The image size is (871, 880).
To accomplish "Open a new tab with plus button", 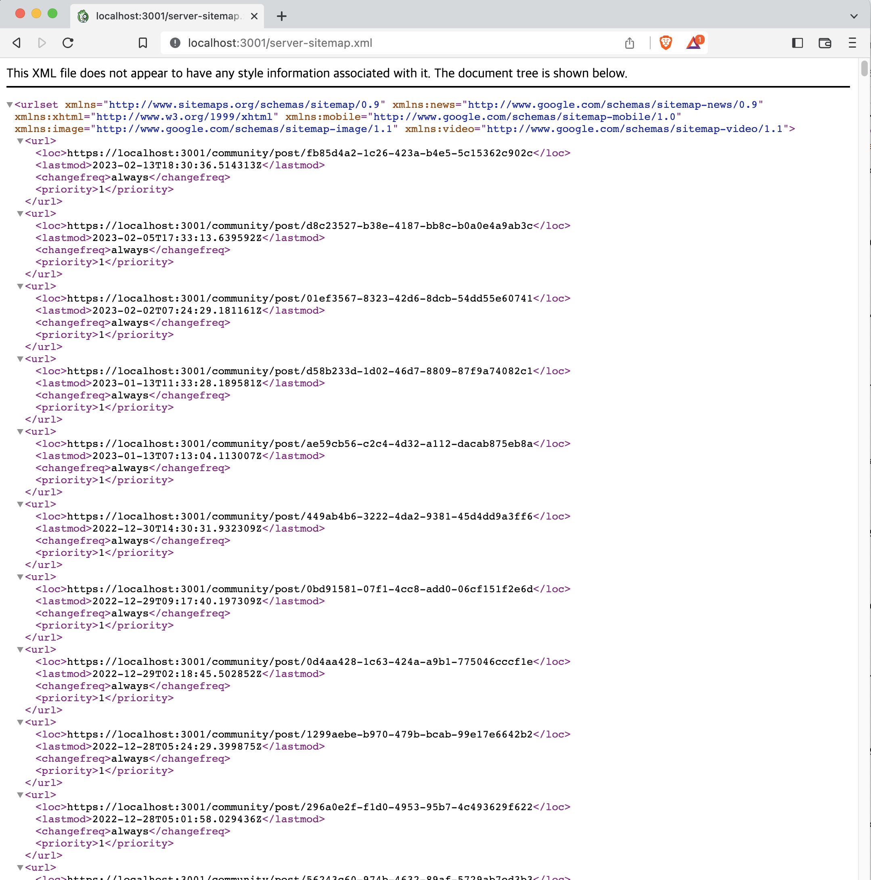I will (x=281, y=17).
